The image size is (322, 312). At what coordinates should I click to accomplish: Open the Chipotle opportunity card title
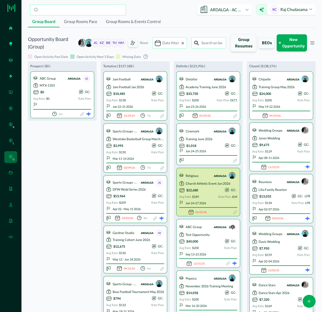[x=265, y=79]
